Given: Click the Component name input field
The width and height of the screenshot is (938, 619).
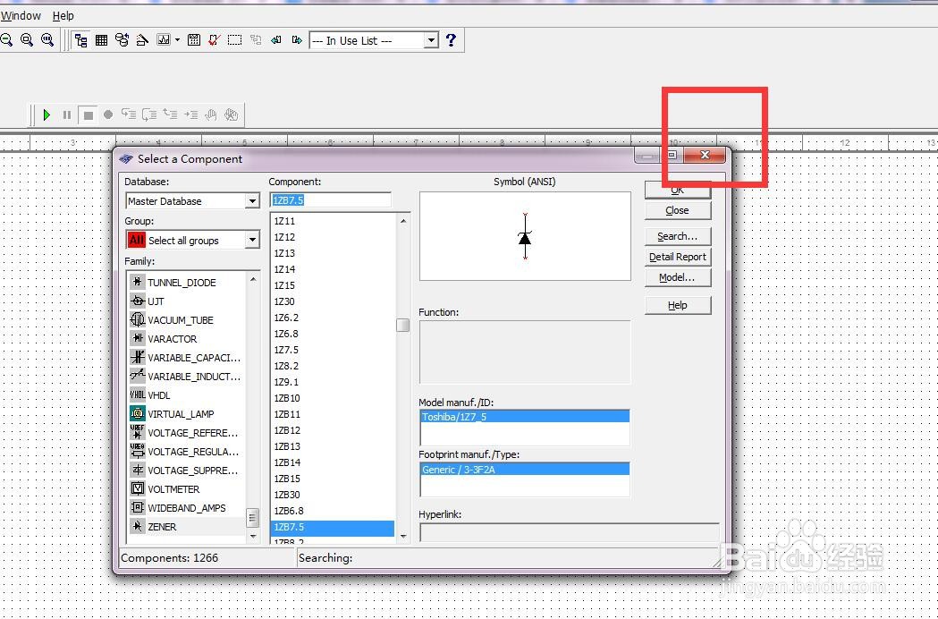Looking at the screenshot, I should (x=331, y=200).
